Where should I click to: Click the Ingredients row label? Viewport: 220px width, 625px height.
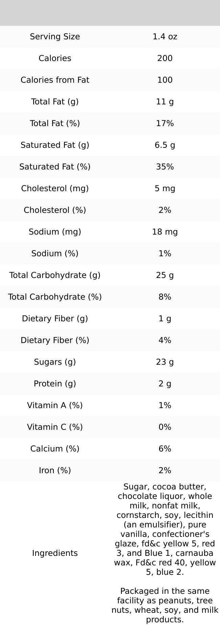(x=55, y=553)
